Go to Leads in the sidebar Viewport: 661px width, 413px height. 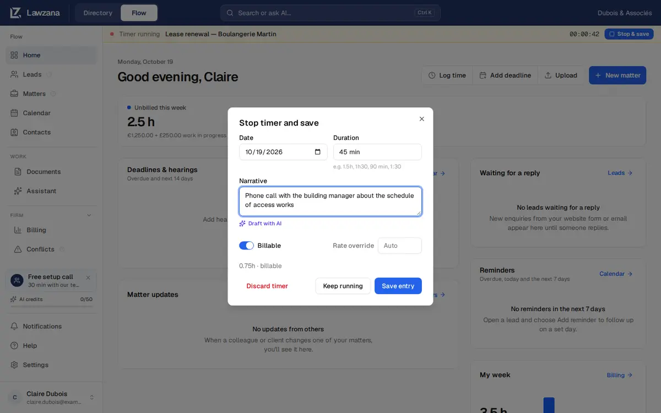point(51,74)
